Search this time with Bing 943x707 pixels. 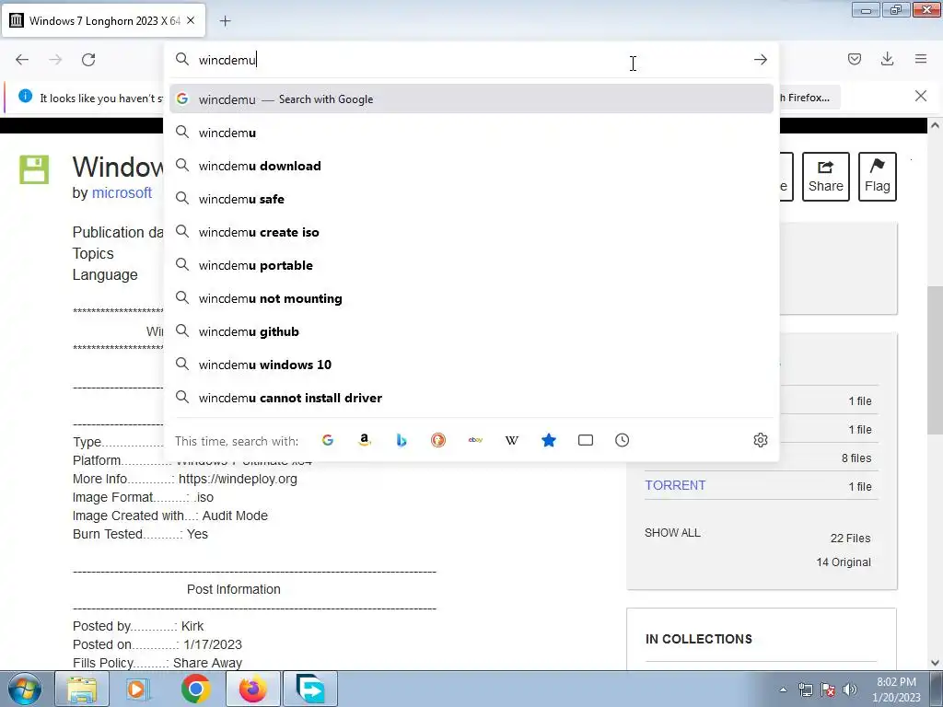tap(402, 440)
